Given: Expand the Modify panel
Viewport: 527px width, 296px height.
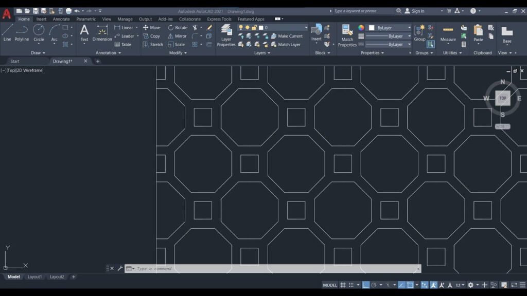Looking at the screenshot, I should [178, 53].
